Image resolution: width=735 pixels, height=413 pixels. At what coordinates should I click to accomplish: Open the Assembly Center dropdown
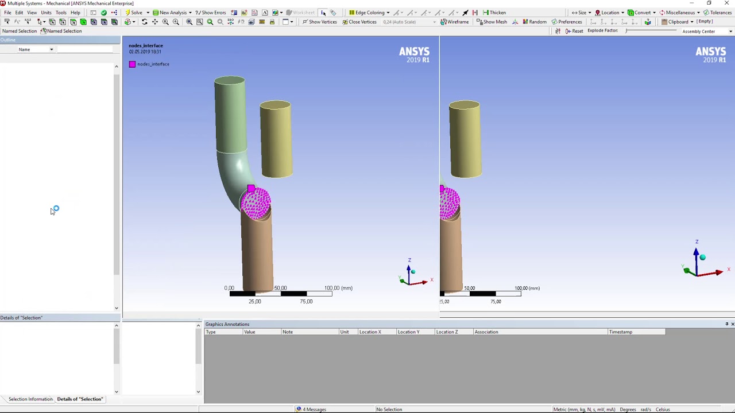pos(730,32)
